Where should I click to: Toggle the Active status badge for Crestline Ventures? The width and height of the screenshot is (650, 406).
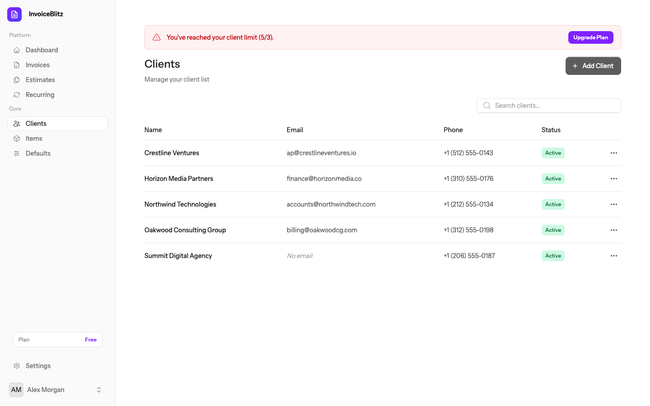(552, 152)
